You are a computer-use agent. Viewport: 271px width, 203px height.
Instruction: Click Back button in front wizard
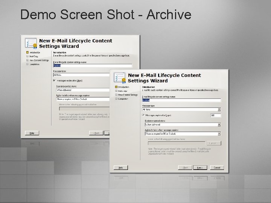click(x=185, y=168)
